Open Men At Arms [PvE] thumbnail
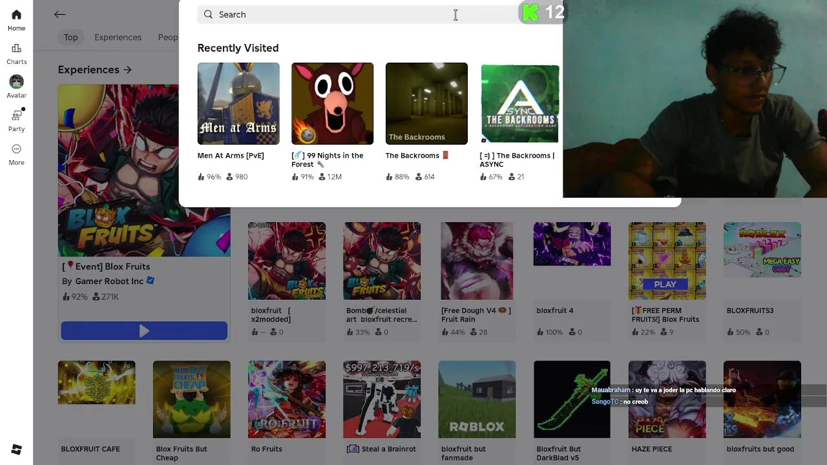The height and width of the screenshot is (465, 827). 238,103
